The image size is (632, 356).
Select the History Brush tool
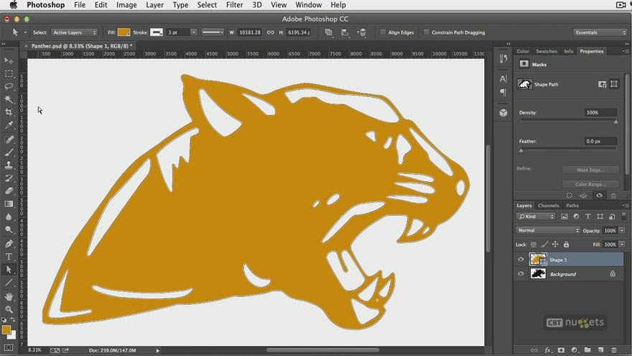click(9, 178)
